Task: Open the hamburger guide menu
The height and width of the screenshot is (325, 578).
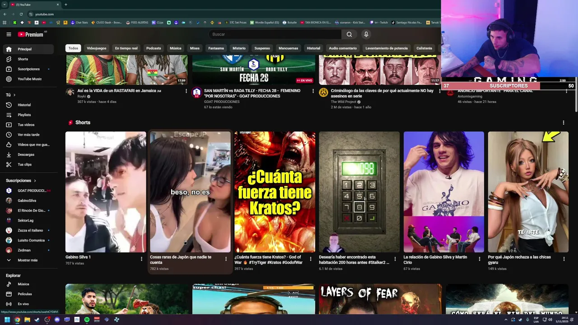Action: click(9, 34)
